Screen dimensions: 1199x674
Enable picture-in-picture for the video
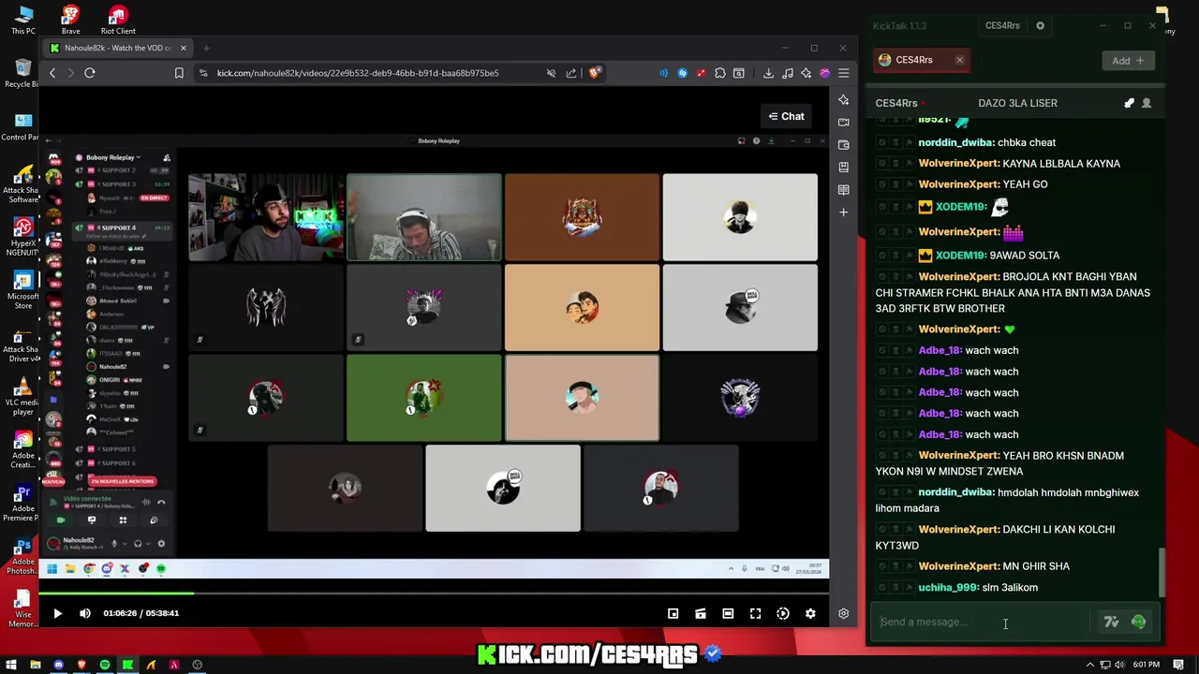click(x=673, y=613)
